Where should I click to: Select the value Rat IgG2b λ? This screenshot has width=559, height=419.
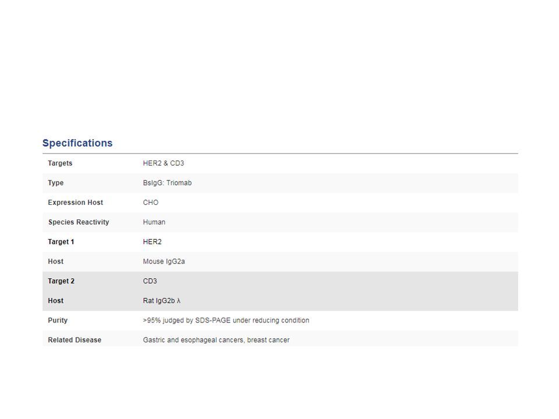tap(162, 301)
